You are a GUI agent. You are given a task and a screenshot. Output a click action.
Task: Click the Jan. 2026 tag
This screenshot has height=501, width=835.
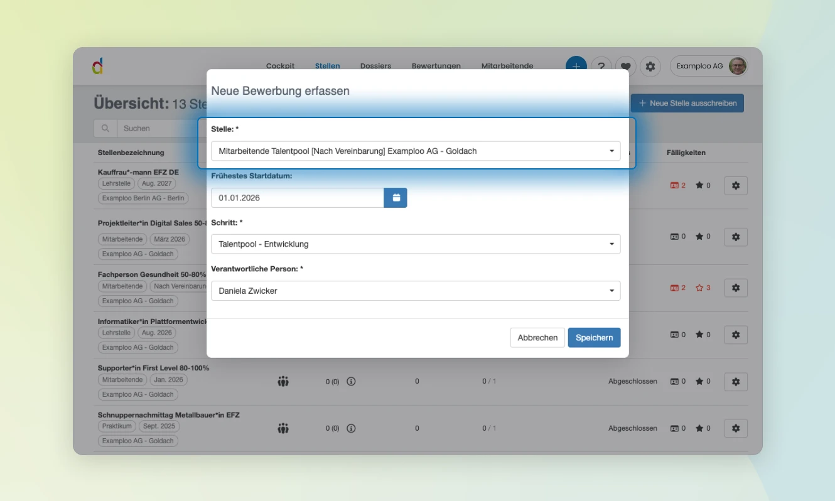(x=168, y=380)
